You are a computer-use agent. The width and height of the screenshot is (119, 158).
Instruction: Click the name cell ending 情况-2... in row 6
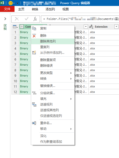click(x=81, y=59)
